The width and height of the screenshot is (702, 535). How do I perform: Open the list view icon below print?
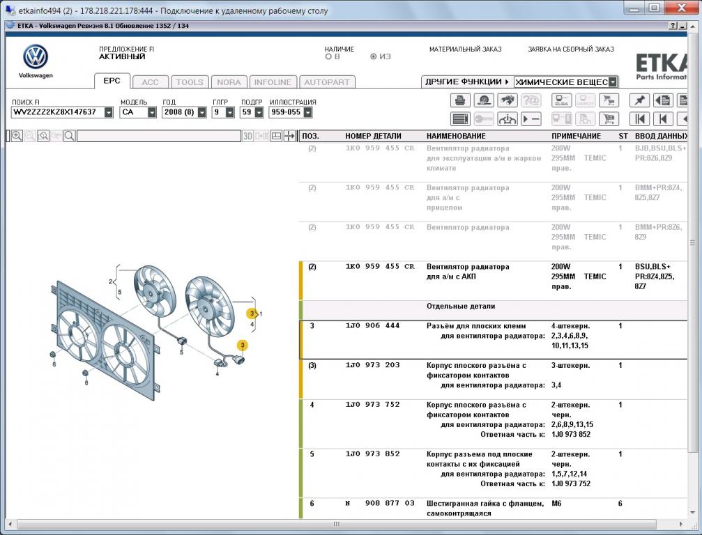(460, 119)
